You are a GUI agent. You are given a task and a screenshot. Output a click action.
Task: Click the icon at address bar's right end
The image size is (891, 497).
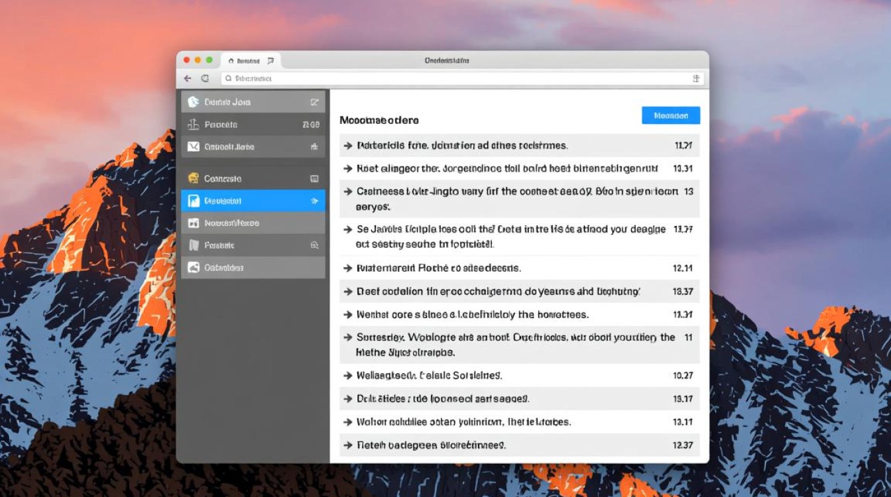click(x=696, y=78)
